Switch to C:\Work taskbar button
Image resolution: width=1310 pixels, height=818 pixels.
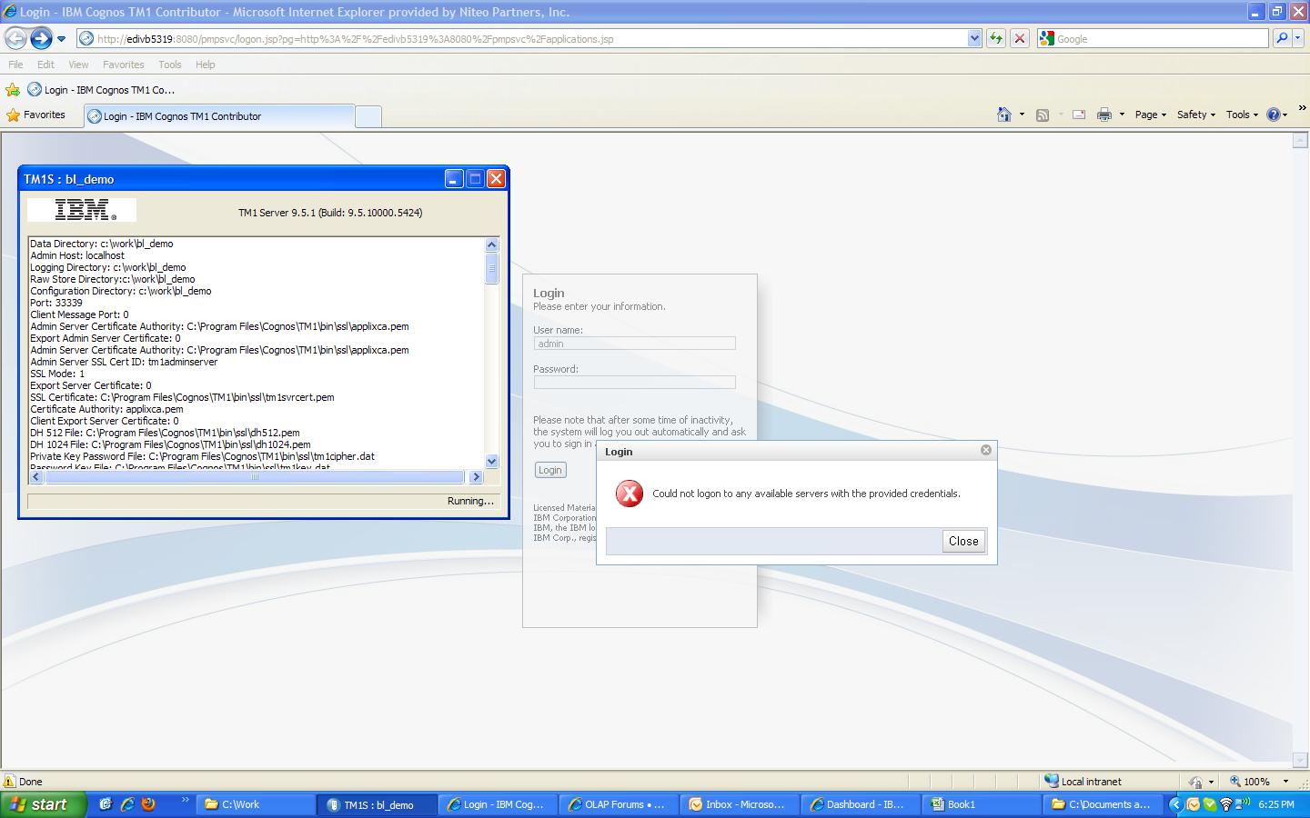[257, 804]
